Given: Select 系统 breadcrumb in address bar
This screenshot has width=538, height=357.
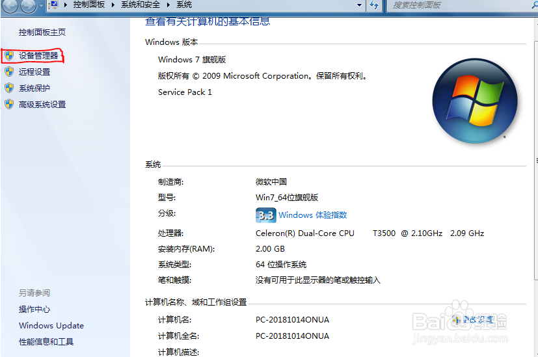Looking at the screenshot, I should 184,5.
